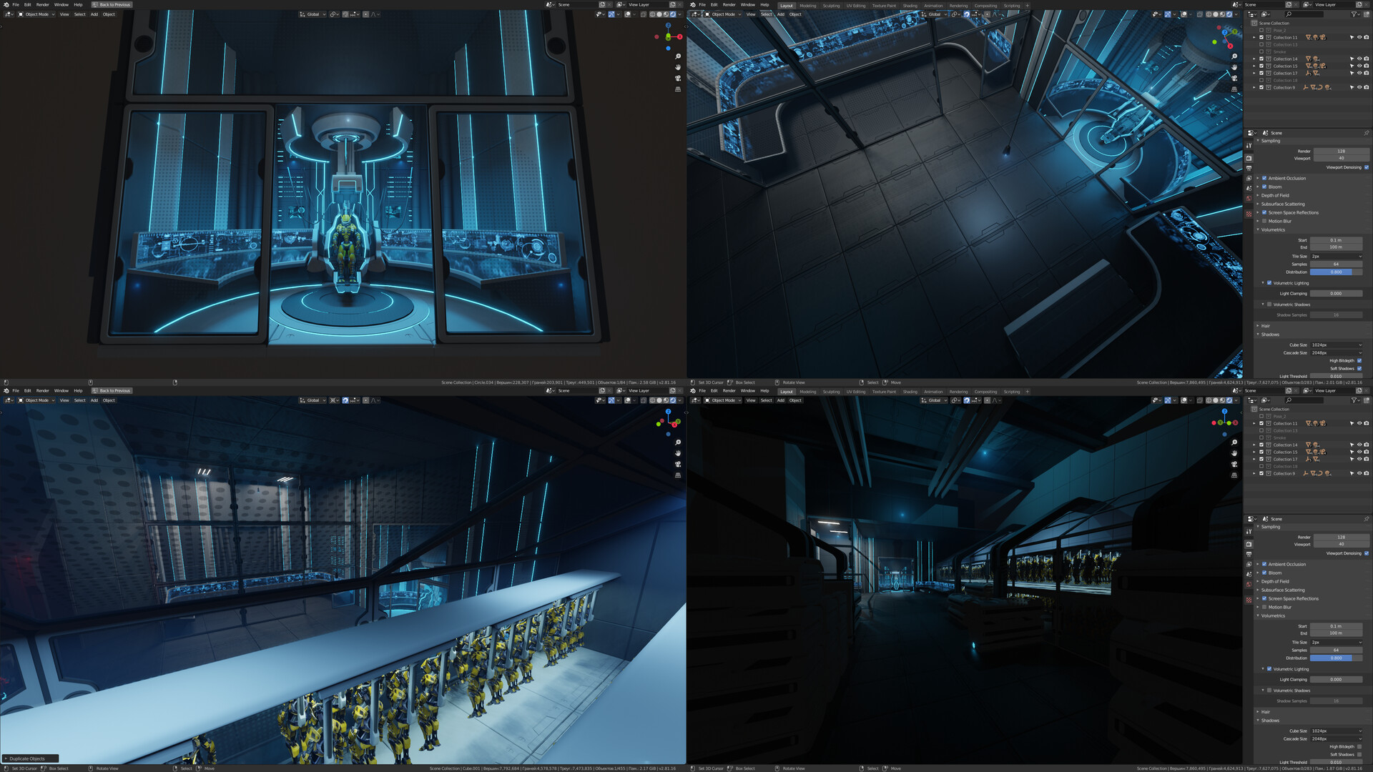The height and width of the screenshot is (772, 1373).
Task: Click the pin icon in the Properties header
Action: point(1367,134)
